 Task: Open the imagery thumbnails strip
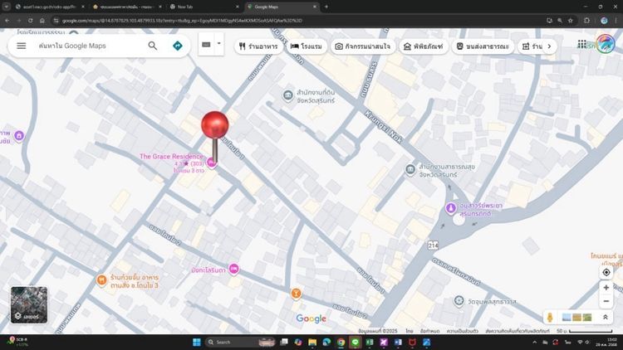(x=577, y=317)
